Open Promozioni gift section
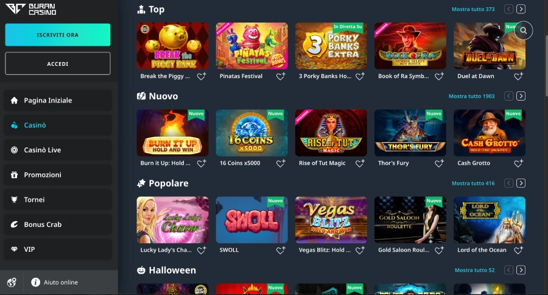The height and width of the screenshot is (295, 548). [58, 174]
